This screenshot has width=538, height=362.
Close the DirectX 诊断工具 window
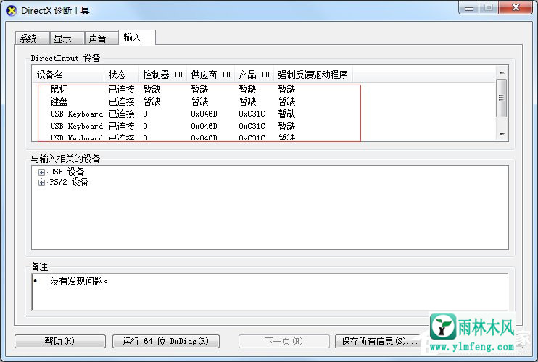[516, 7]
